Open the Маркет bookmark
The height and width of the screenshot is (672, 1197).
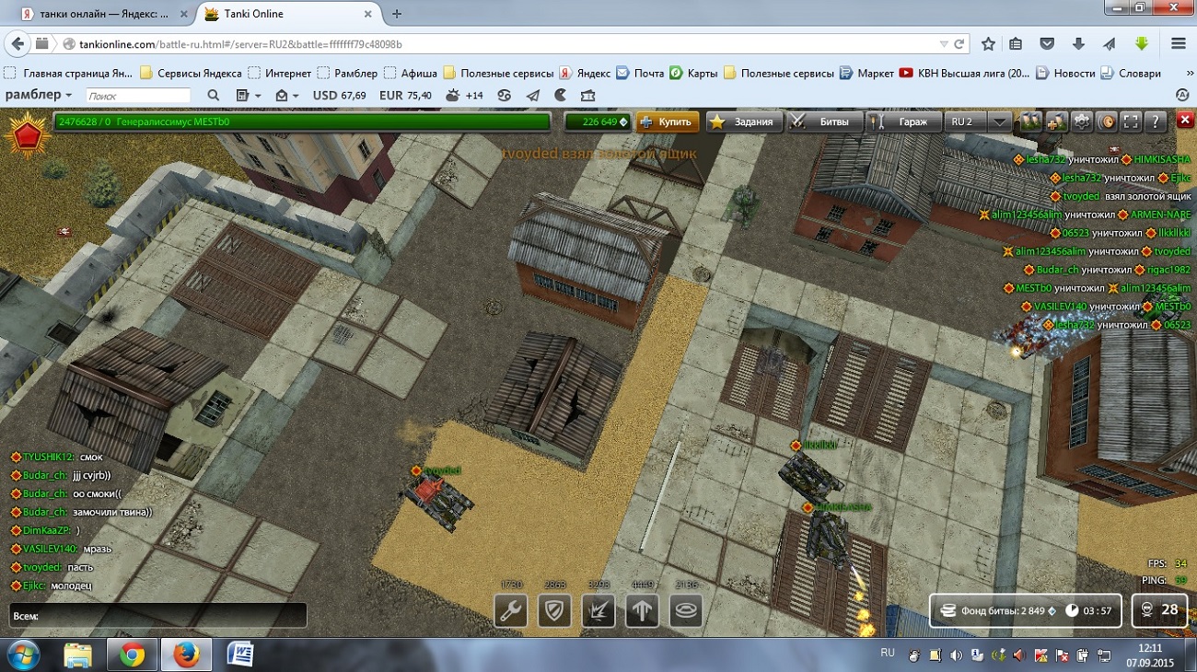click(x=866, y=73)
